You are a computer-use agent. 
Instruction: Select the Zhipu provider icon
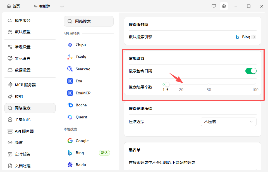coord(70,45)
